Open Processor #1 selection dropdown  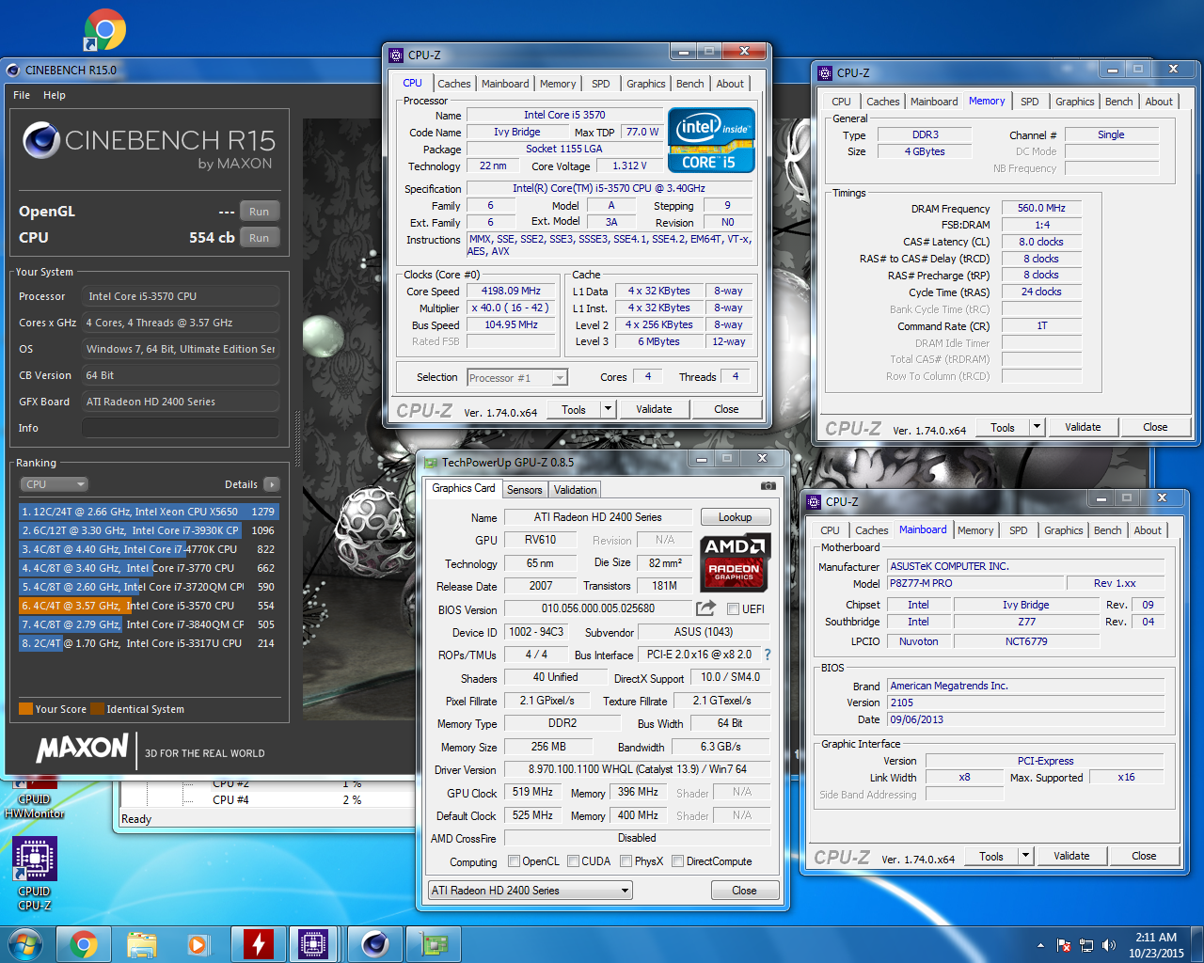pos(517,378)
